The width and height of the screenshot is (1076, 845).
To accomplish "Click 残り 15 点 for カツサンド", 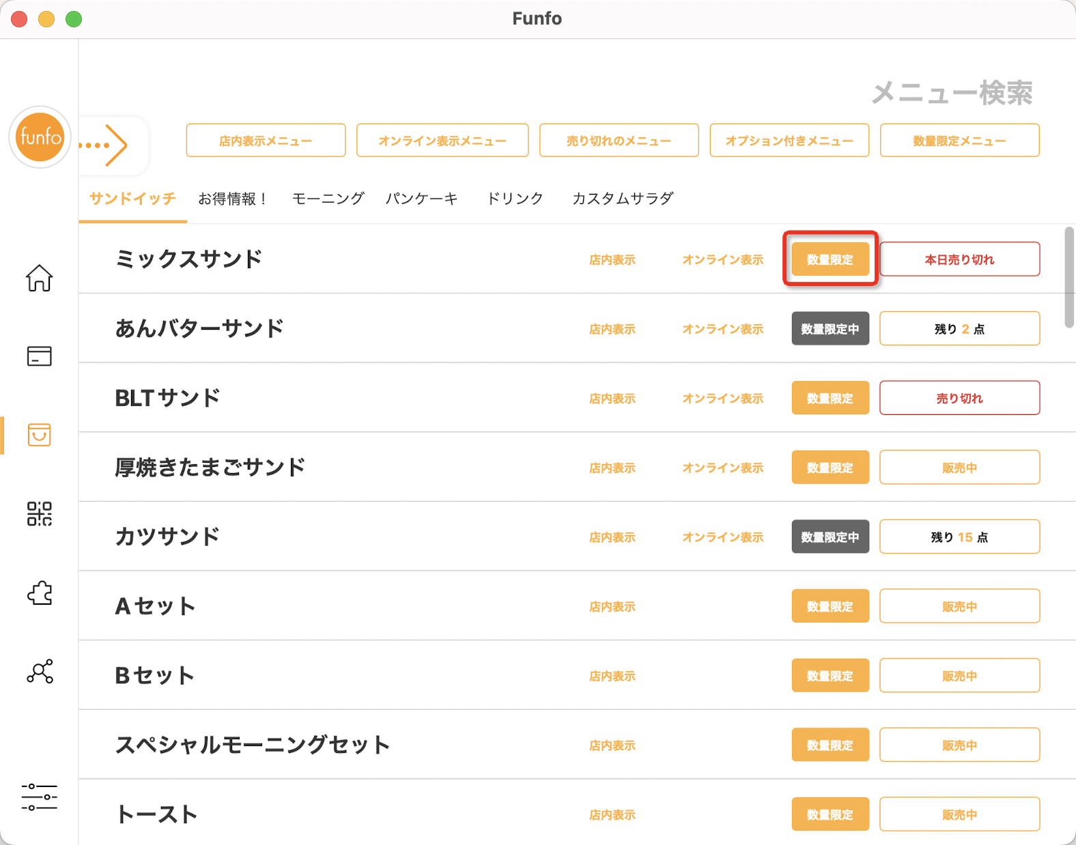I will 959,536.
